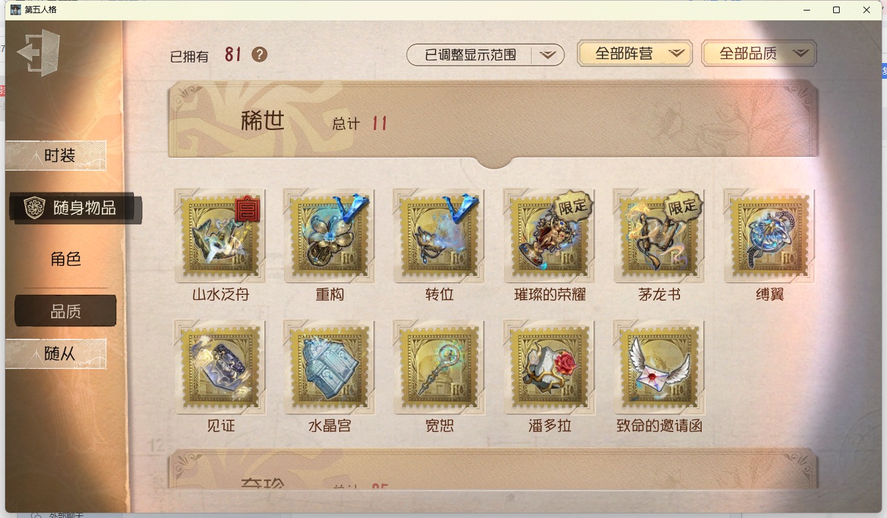887x518 pixels.
Task: Open the 璀璨的荣耀 limited accessory
Action: click(549, 236)
